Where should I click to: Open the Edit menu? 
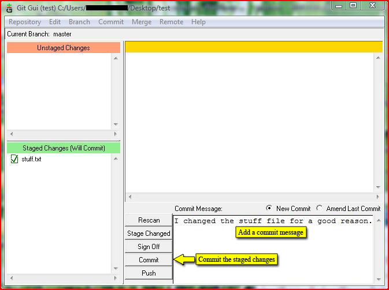coord(55,22)
